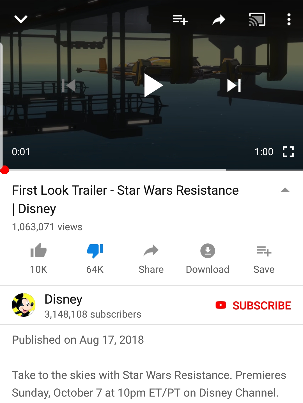Enter fullscreen mode

288,152
